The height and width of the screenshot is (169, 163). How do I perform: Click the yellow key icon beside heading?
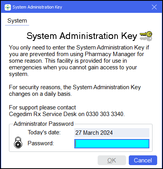pyautogui.click(x=146, y=36)
